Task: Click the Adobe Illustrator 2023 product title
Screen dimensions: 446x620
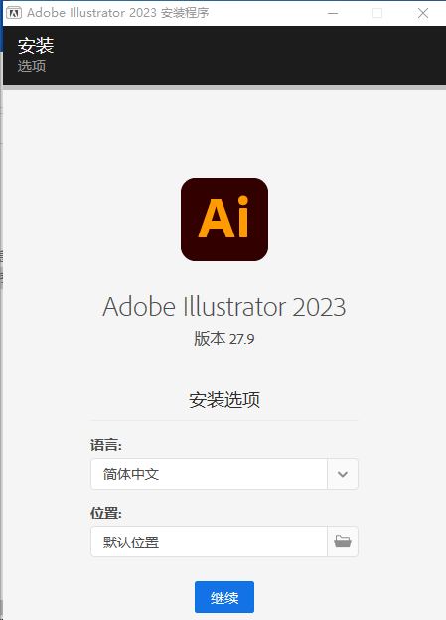Action: 224,307
